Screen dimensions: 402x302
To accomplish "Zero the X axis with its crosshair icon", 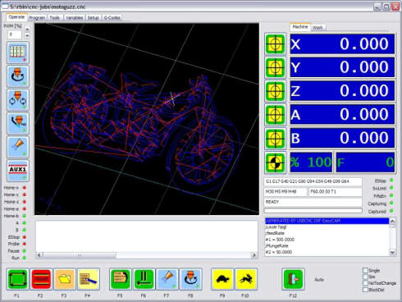I will click(275, 43).
